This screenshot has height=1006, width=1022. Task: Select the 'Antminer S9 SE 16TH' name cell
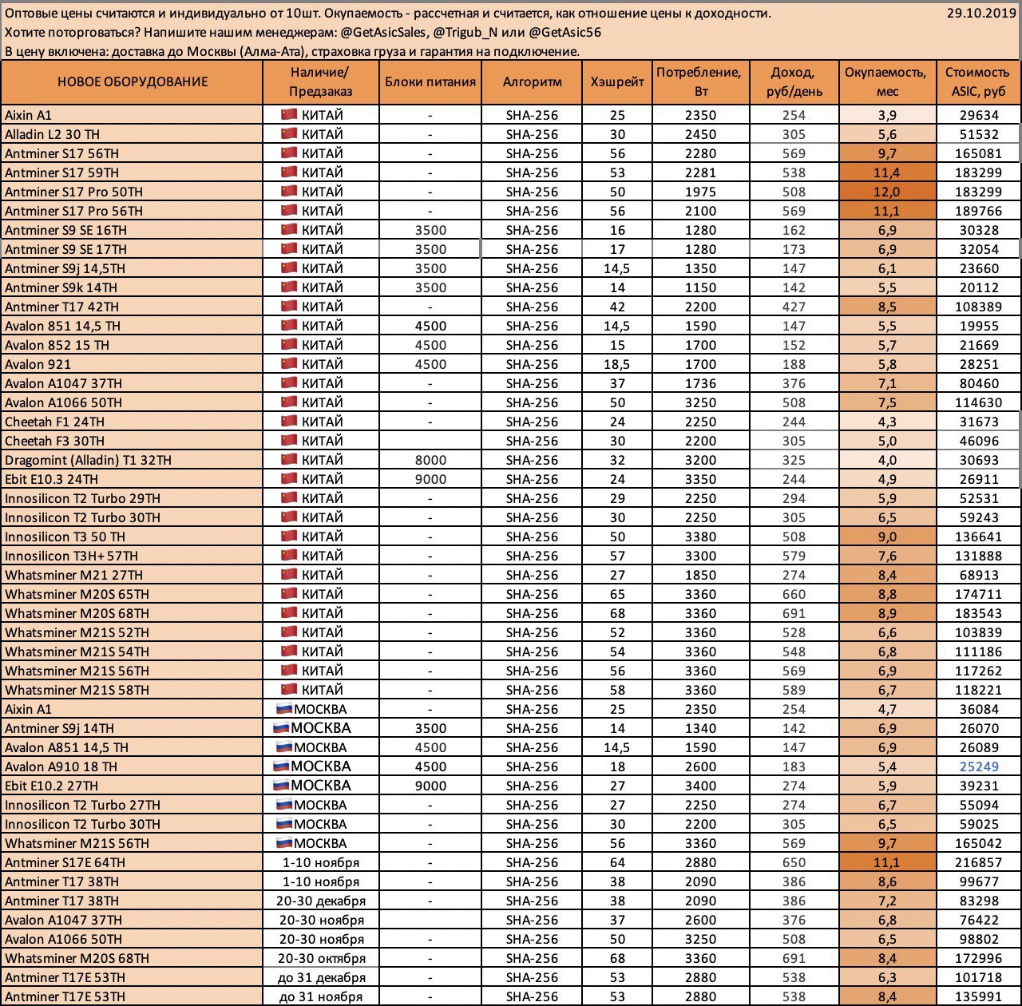pos(133,230)
